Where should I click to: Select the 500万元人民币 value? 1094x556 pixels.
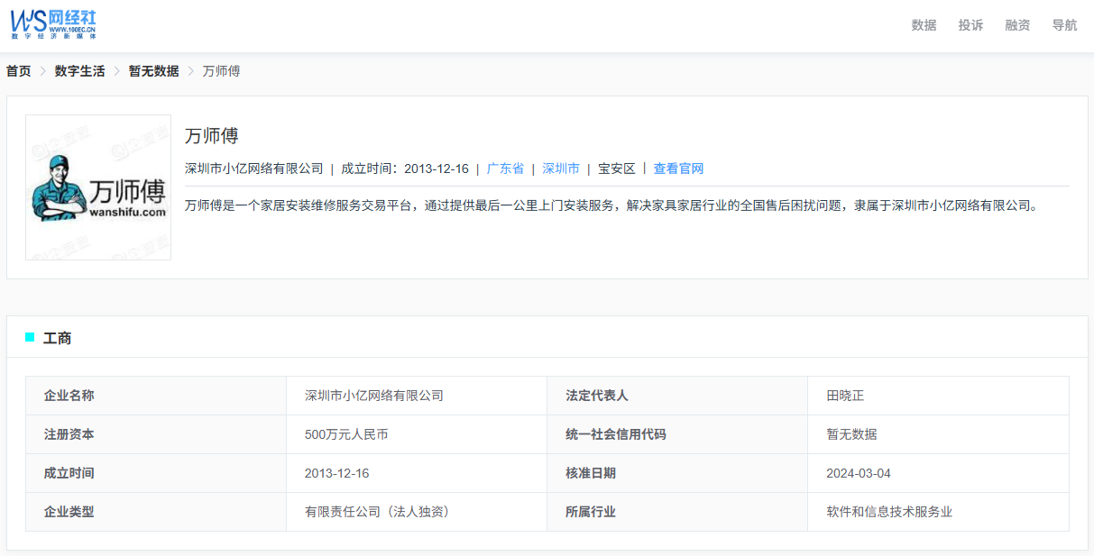tap(346, 434)
